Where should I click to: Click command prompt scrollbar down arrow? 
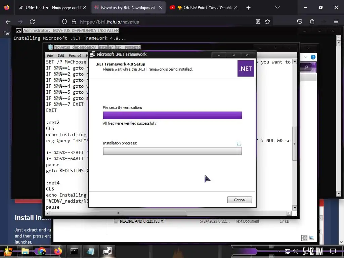coord(339,194)
